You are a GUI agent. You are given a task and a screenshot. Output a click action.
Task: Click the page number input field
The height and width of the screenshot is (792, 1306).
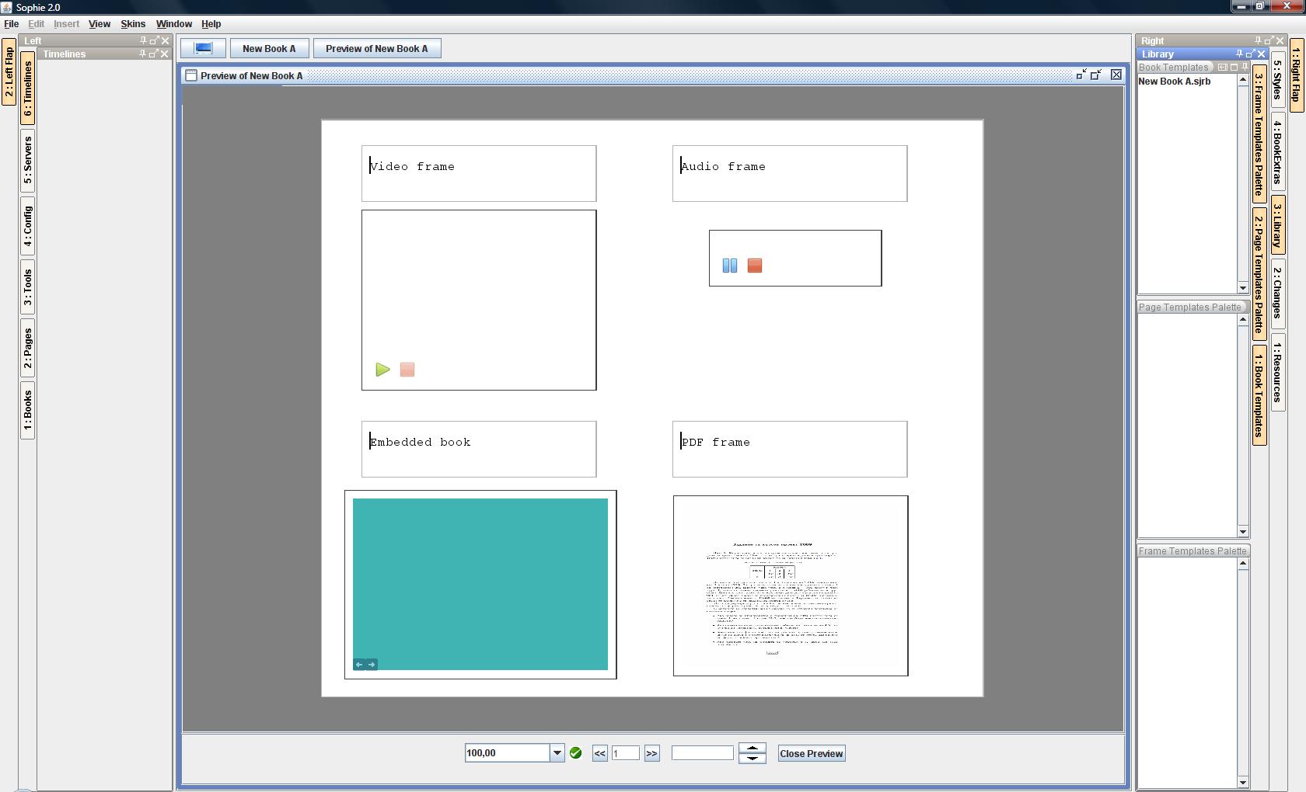(626, 753)
